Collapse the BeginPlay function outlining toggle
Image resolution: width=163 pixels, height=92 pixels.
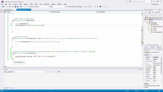12,20
